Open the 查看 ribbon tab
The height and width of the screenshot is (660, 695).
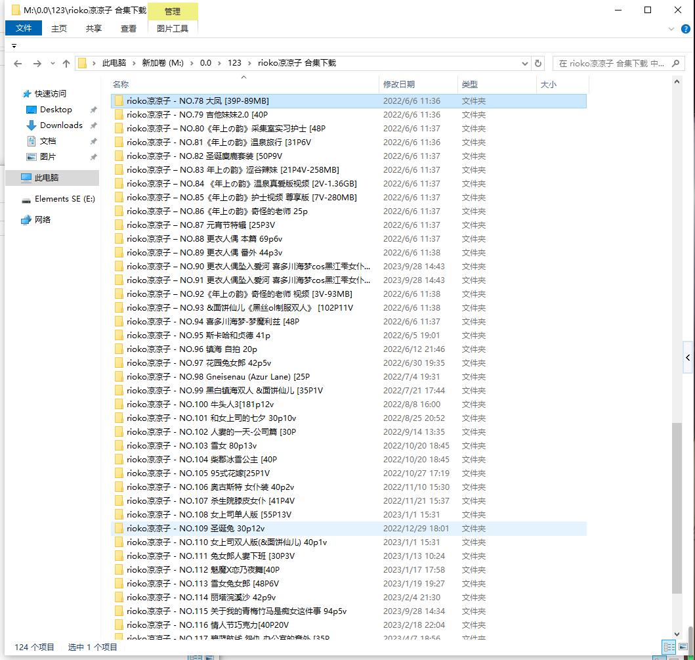129,29
